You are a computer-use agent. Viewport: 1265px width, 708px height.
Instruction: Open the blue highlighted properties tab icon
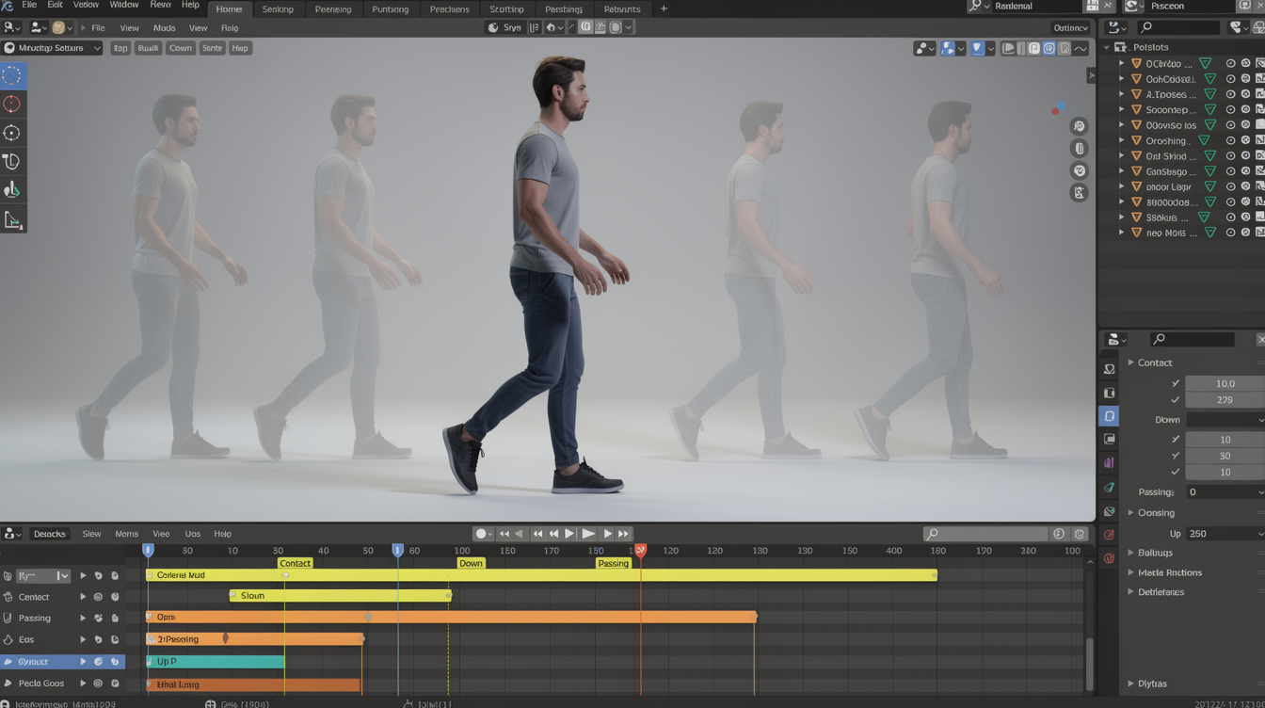click(1110, 416)
